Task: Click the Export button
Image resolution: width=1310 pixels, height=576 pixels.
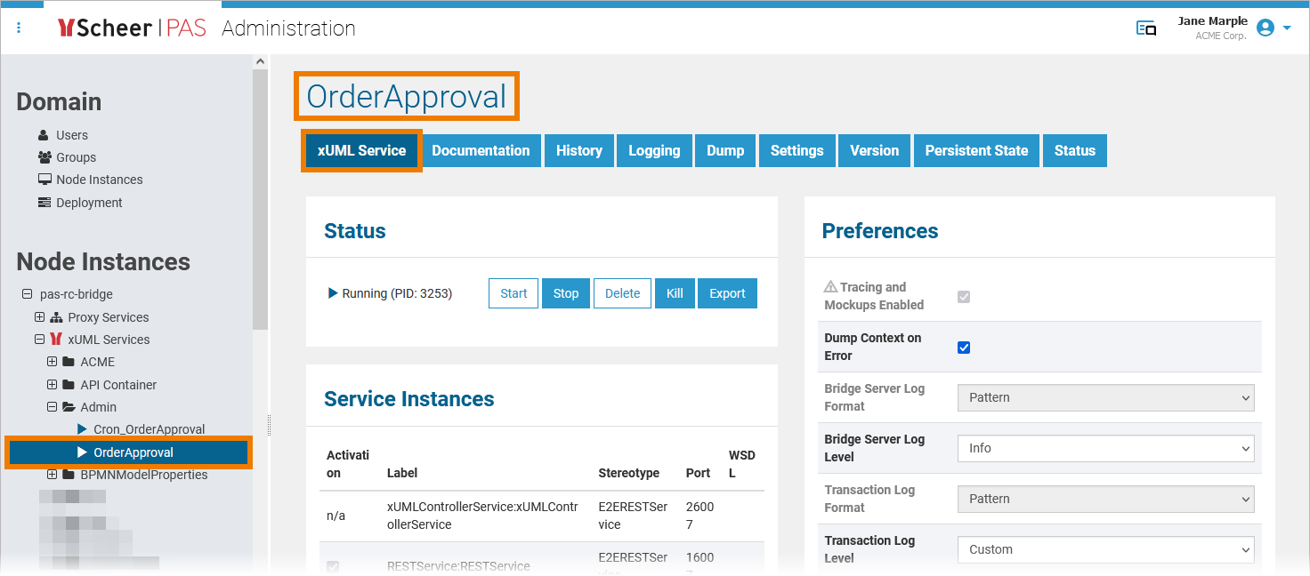Action: pos(727,293)
